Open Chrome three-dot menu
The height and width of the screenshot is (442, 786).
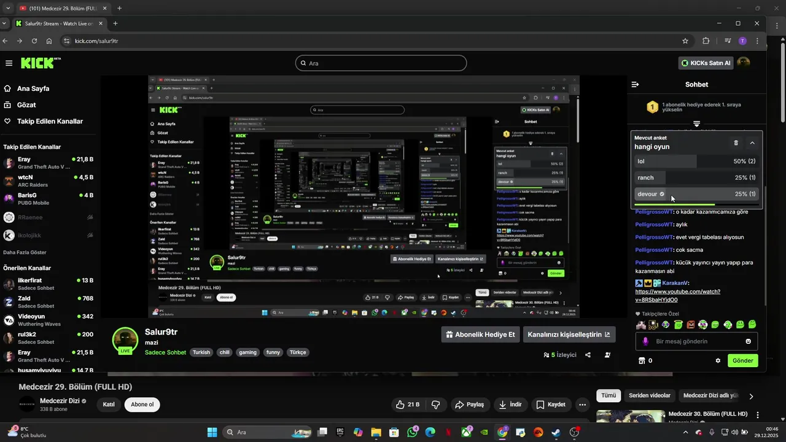(757, 41)
